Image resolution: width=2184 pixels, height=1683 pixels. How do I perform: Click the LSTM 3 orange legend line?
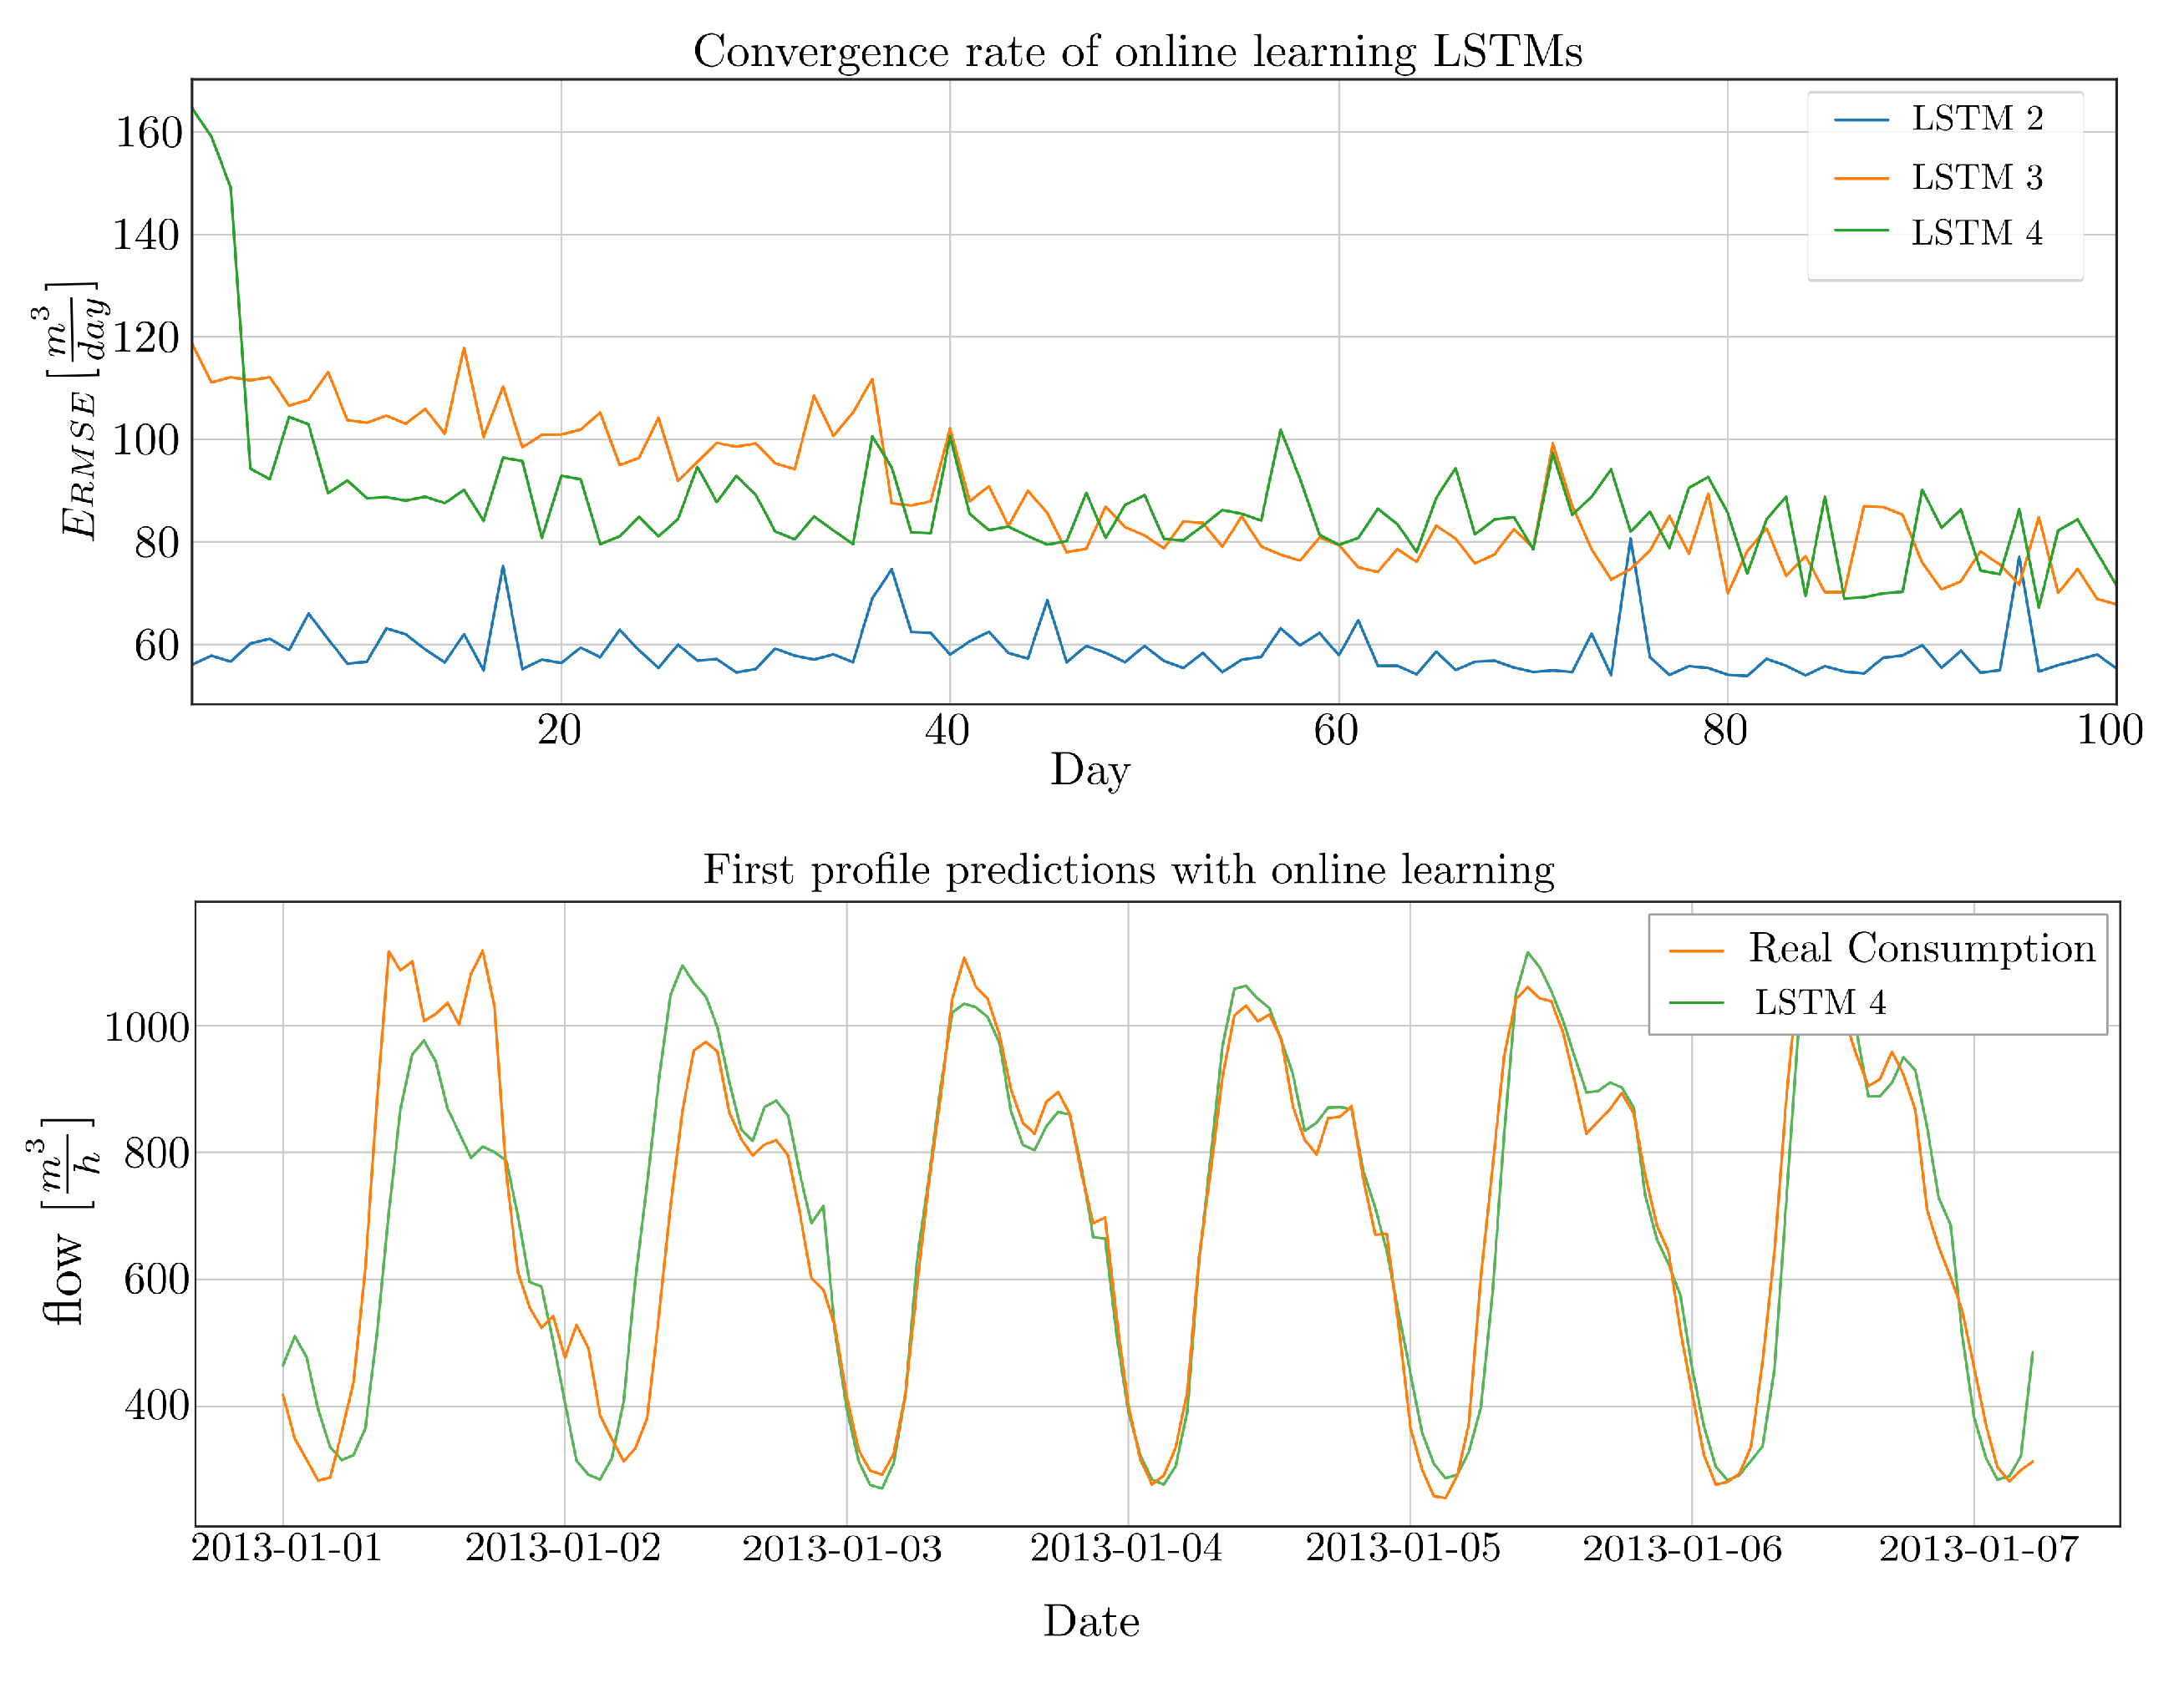pos(1861,178)
